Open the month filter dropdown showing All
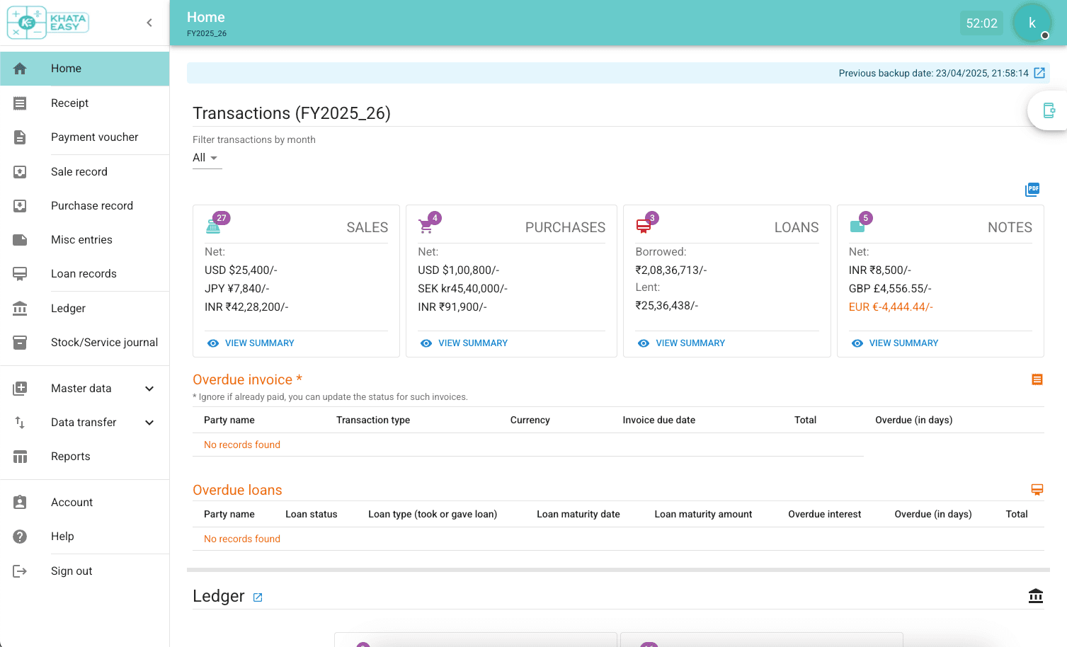Image resolution: width=1067 pixels, height=647 pixels. 207,158
